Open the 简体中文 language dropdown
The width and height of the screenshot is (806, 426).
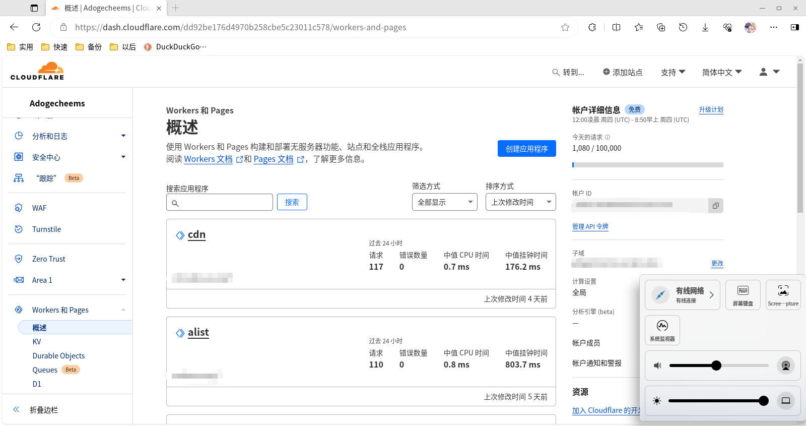point(722,72)
